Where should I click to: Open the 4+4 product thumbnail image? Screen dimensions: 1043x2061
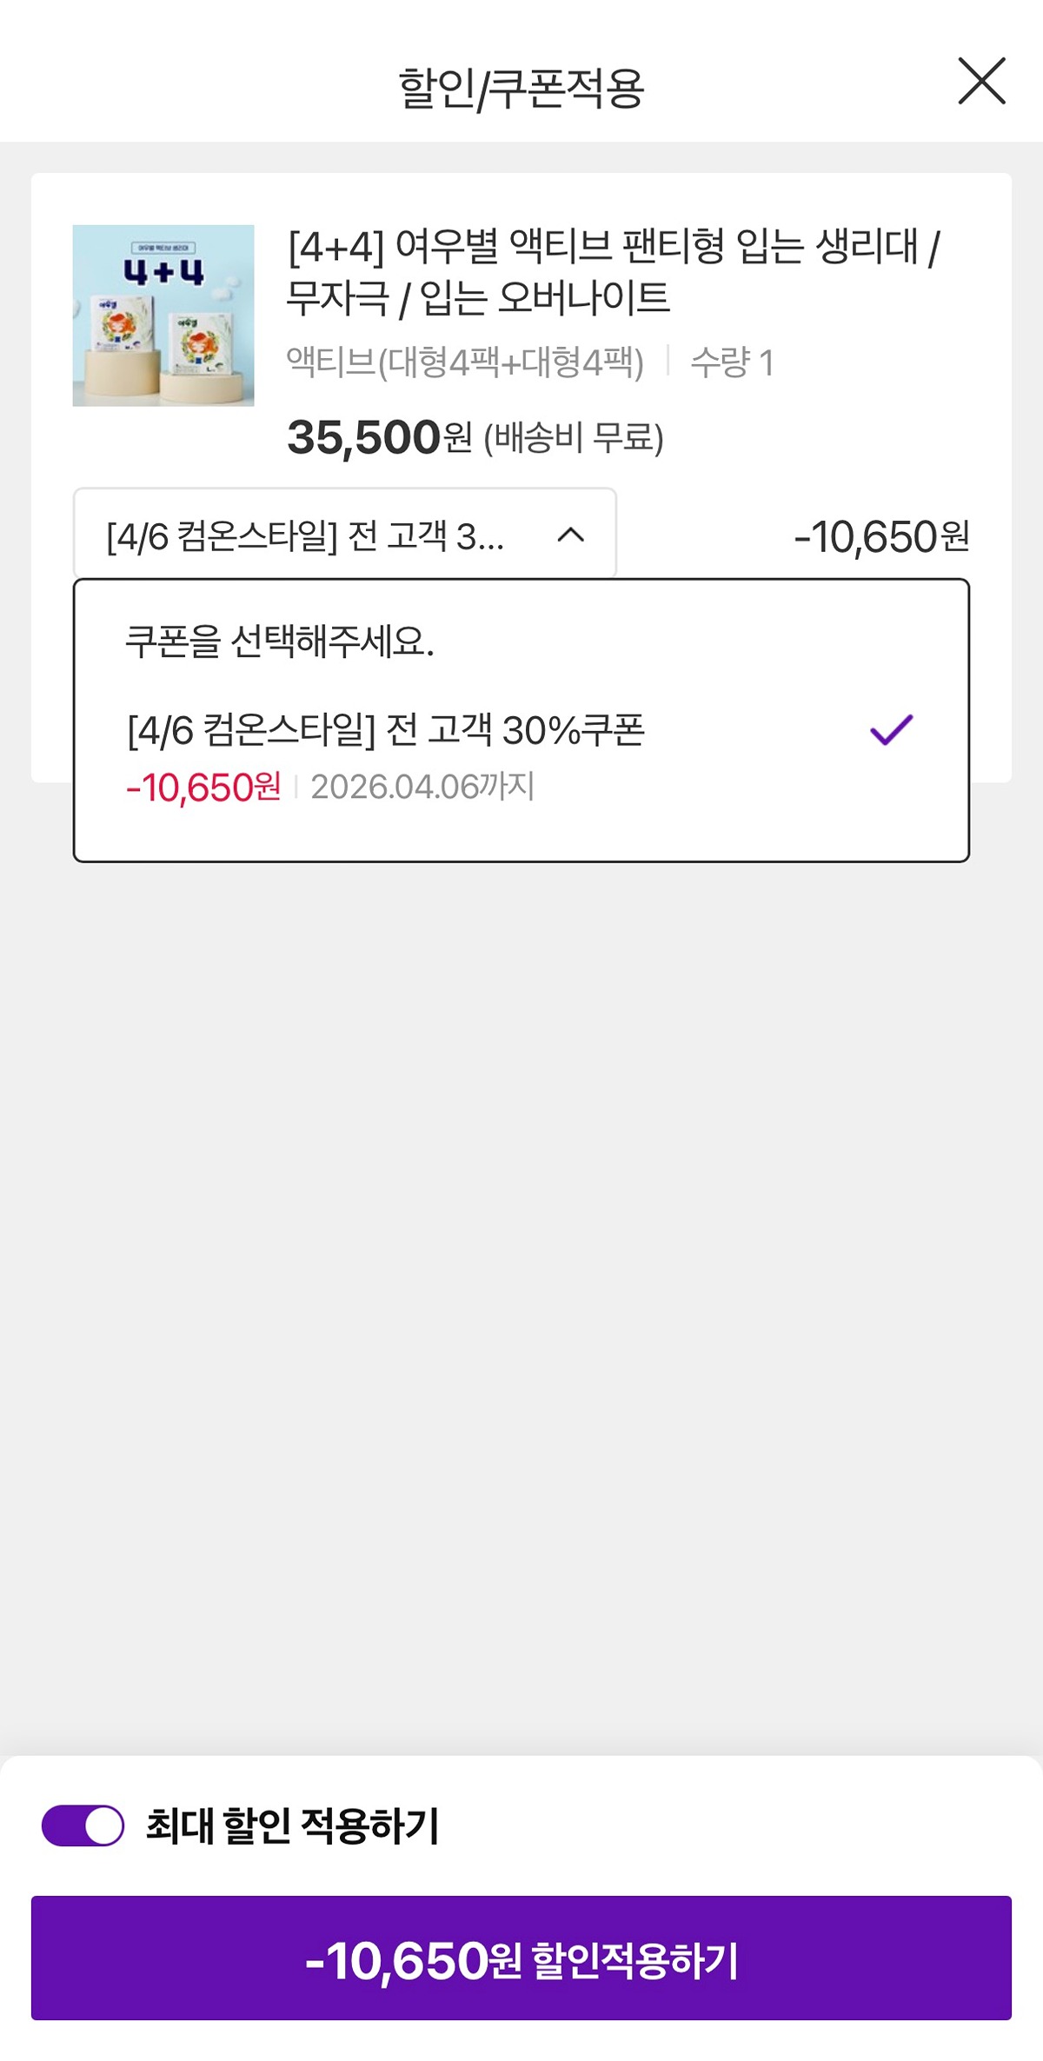coord(163,316)
